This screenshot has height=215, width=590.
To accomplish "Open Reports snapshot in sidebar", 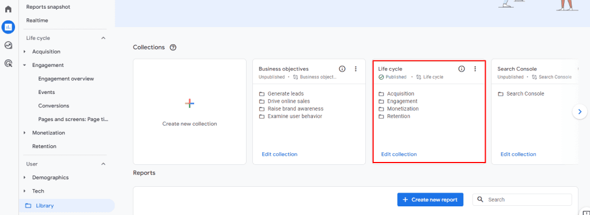I will [x=48, y=7].
